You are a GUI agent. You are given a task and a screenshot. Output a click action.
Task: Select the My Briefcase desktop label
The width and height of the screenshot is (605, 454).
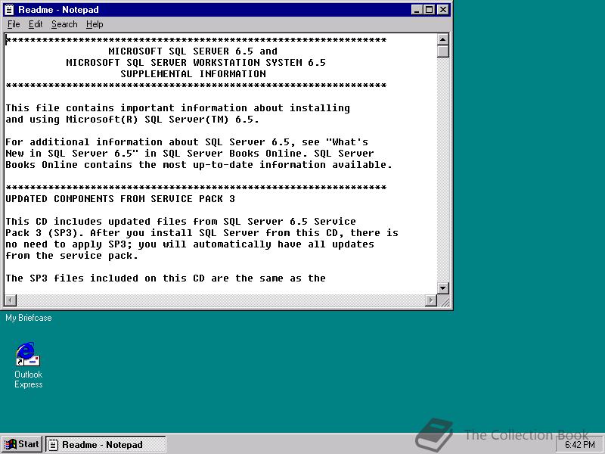29,318
